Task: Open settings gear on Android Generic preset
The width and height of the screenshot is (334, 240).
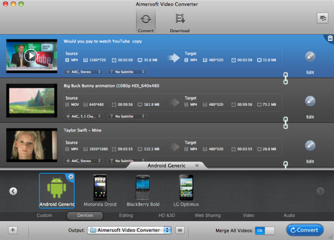Action: [71, 177]
